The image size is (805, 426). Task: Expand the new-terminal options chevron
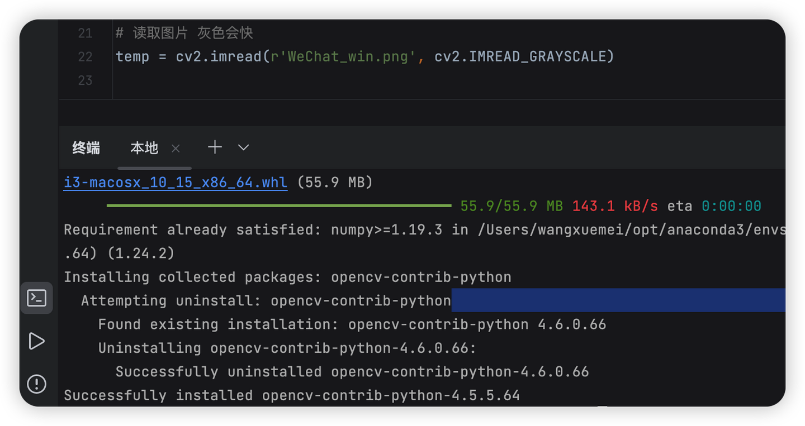tap(243, 147)
